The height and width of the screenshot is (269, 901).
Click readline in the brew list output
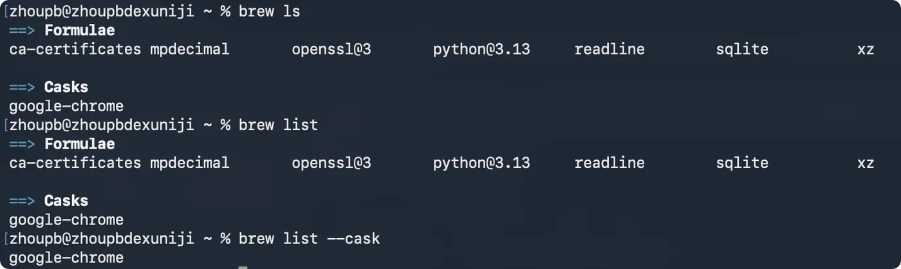(609, 163)
